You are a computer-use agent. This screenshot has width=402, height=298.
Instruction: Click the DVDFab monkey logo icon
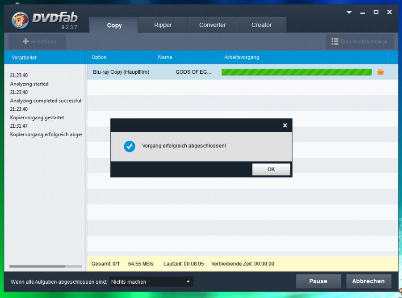click(20, 20)
